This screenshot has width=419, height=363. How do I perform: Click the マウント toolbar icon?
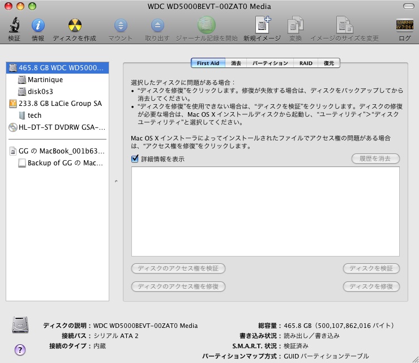click(121, 25)
